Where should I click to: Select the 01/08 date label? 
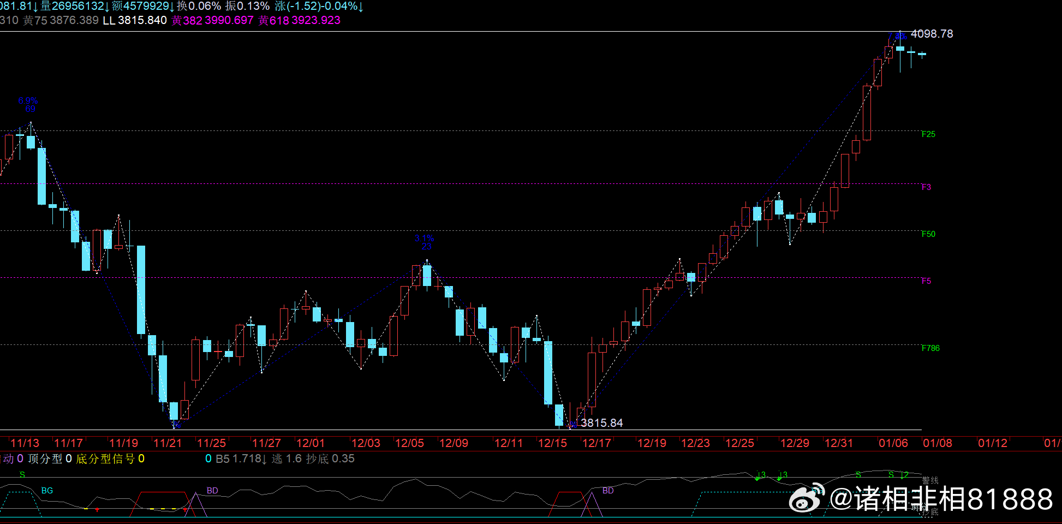[x=938, y=443]
